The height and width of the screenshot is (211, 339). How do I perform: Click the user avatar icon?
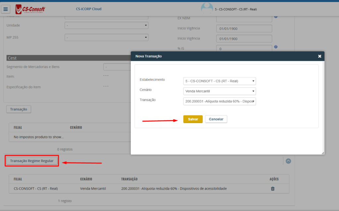(207, 9)
